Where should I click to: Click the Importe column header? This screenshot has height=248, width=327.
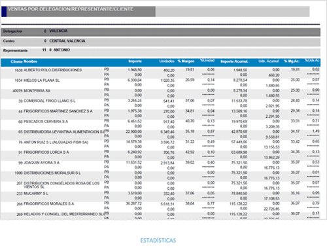pos(135,62)
